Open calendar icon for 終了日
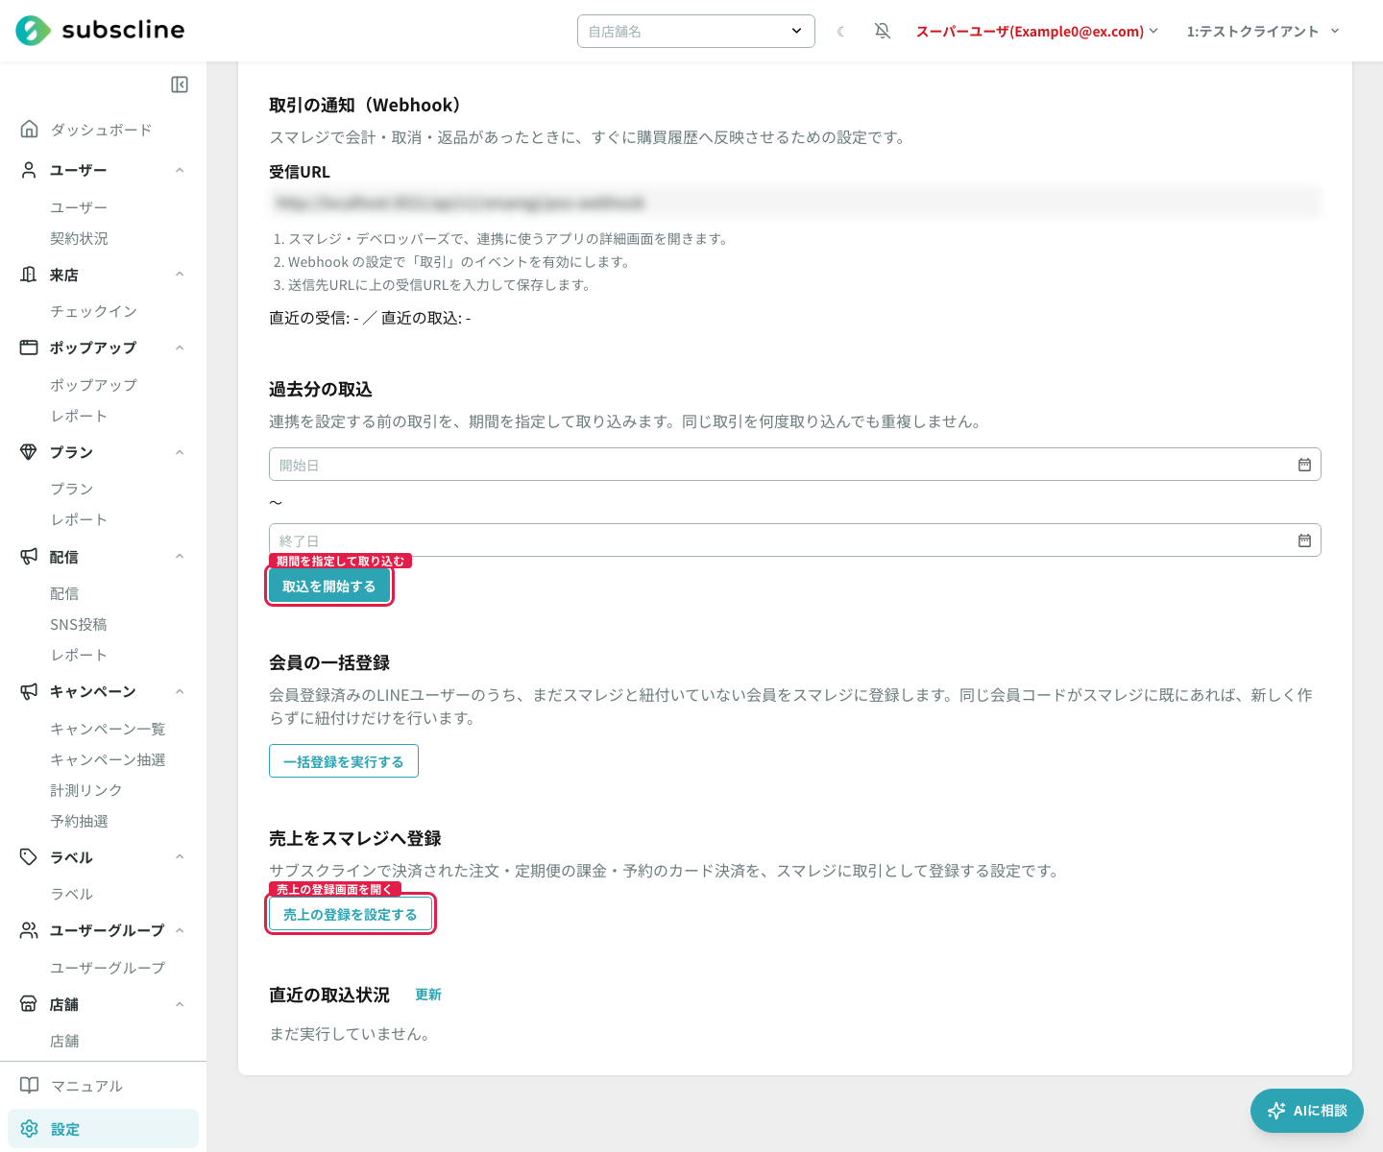This screenshot has width=1383, height=1152. 1304,540
